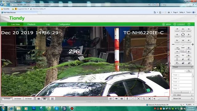Viewport: 197px width, 111px height.
Task: Pan camera up-right with PTZ arrow
Action: point(189,29)
